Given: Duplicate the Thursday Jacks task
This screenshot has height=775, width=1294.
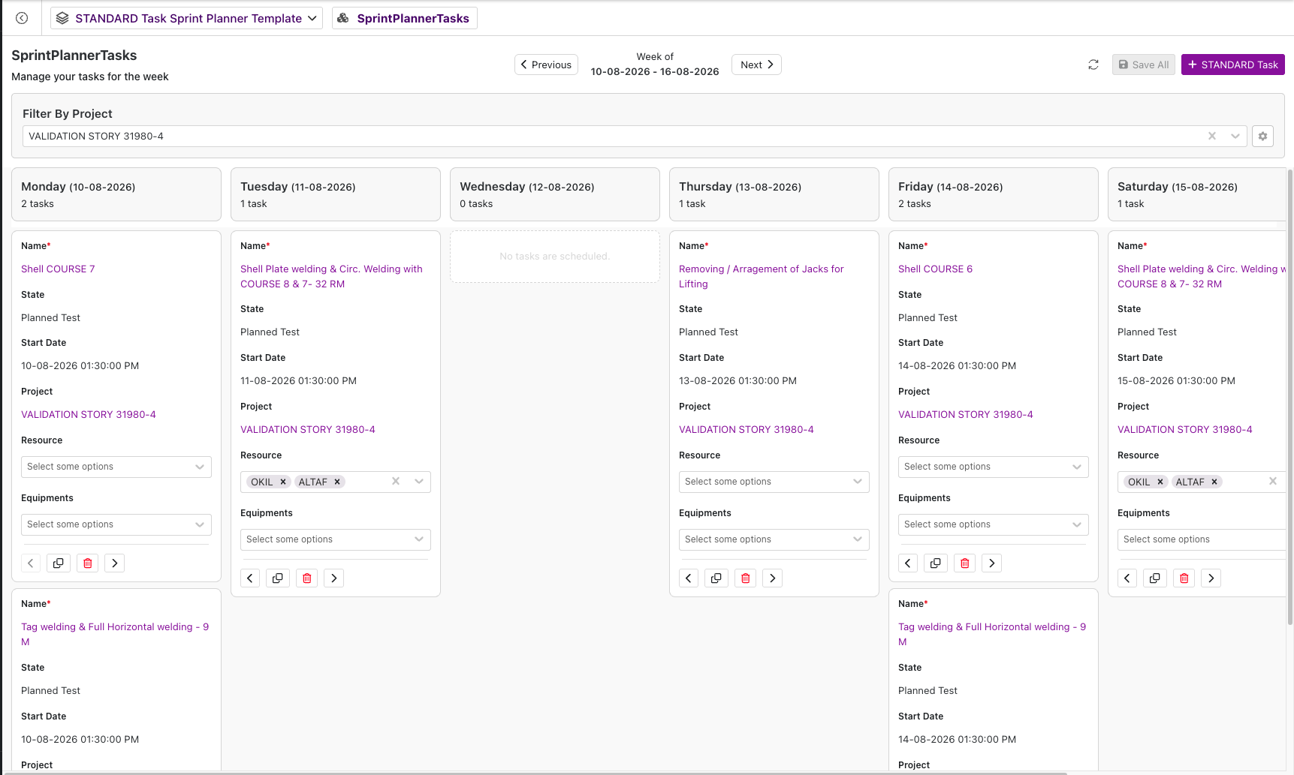Looking at the screenshot, I should point(716,578).
